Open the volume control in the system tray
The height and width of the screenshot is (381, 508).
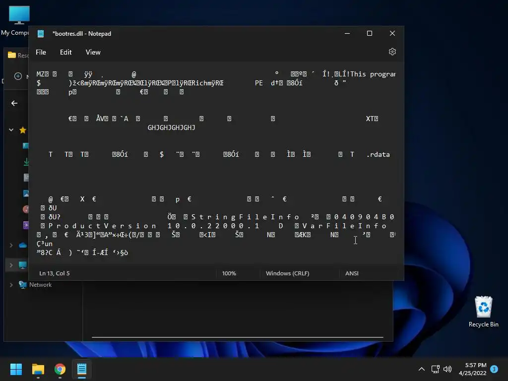[x=447, y=369]
